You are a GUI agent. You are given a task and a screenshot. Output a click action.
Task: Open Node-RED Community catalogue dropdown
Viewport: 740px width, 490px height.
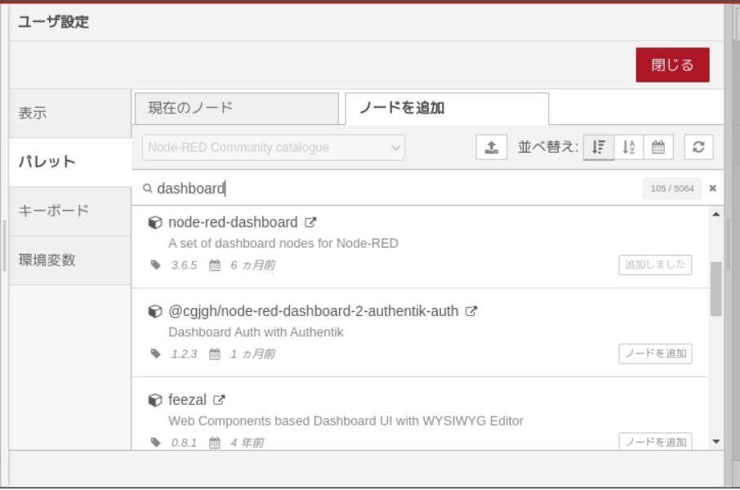pyautogui.click(x=274, y=147)
